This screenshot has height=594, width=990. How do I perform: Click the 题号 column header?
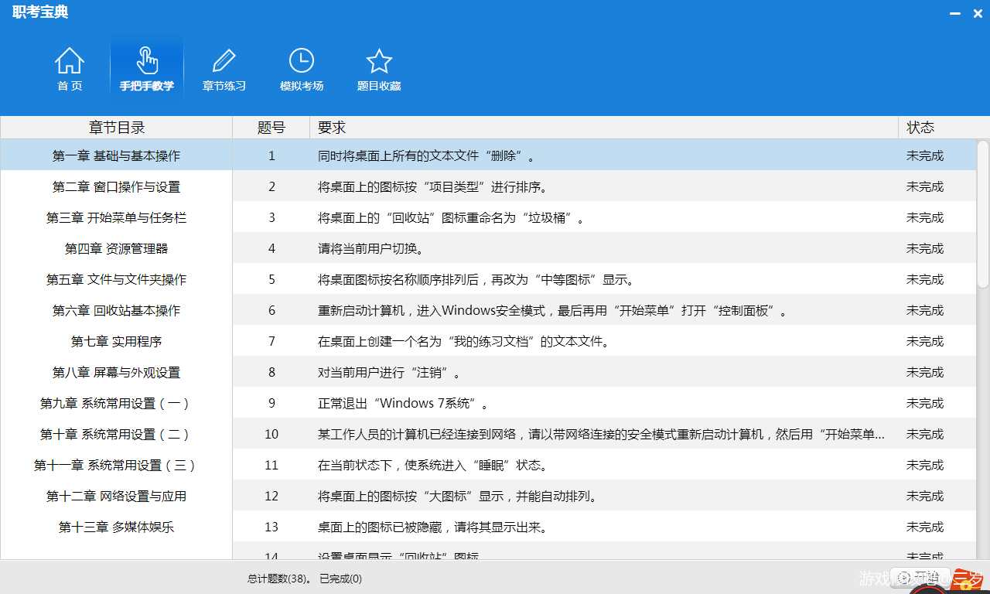pyautogui.click(x=271, y=128)
